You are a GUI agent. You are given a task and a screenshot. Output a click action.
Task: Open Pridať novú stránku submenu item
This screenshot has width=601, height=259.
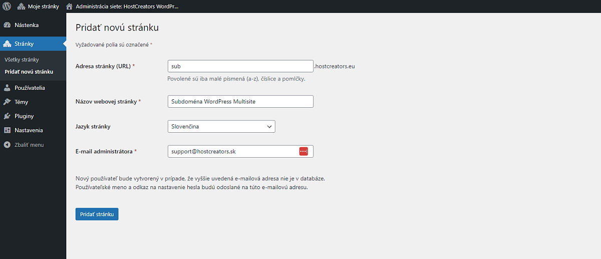29,71
